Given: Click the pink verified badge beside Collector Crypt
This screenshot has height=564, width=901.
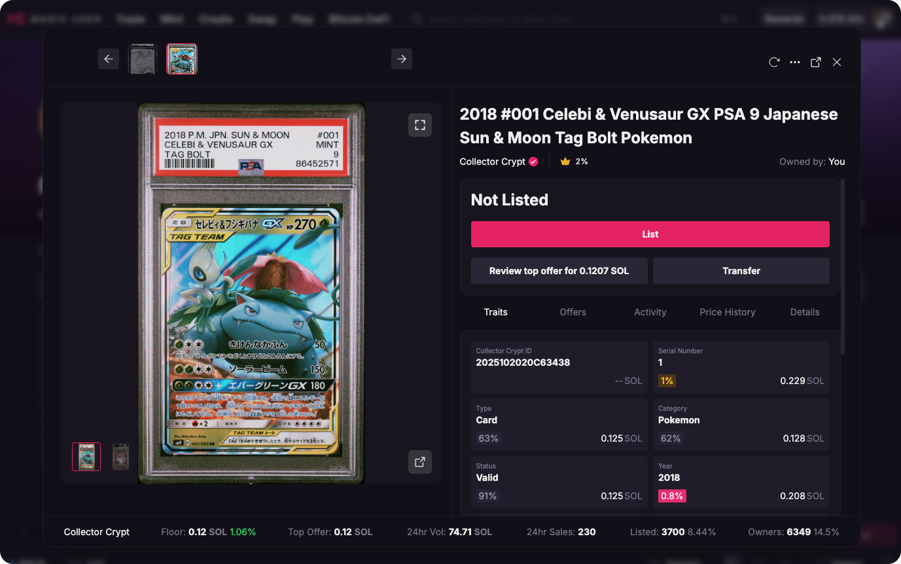Looking at the screenshot, I should pos(533,162).
